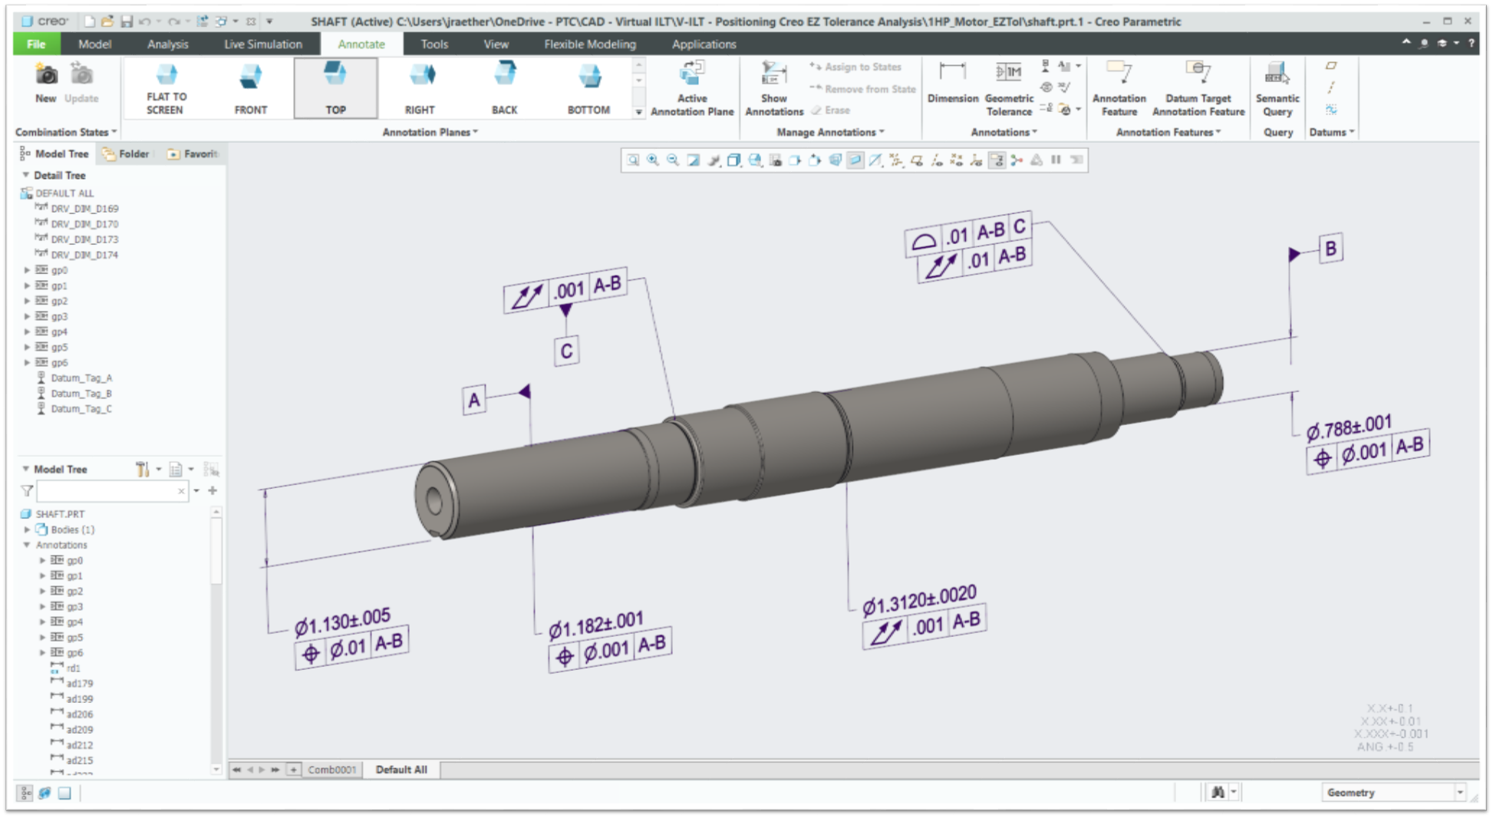Screen dimensions: 1493x818
Task: Open Annotation Features group dropdown
Action: tap(1168, 132)
